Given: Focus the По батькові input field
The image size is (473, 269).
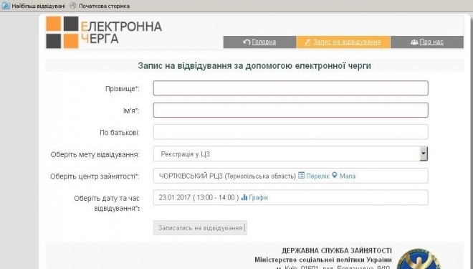Looking at the screenshot, I should pyautogui.click(x=290, y=132).
